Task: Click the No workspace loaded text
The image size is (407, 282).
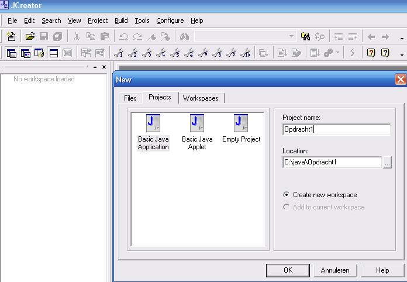Action: [44, 79]
